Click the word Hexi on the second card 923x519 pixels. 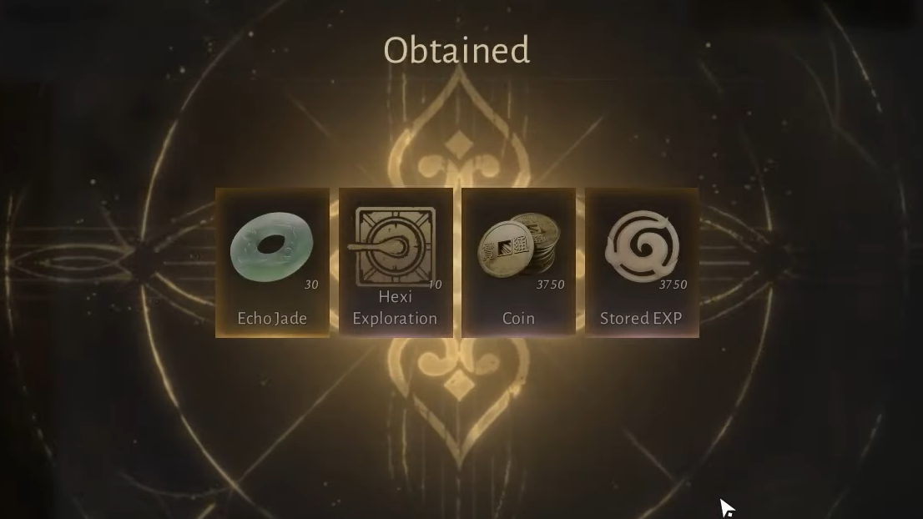395,296
